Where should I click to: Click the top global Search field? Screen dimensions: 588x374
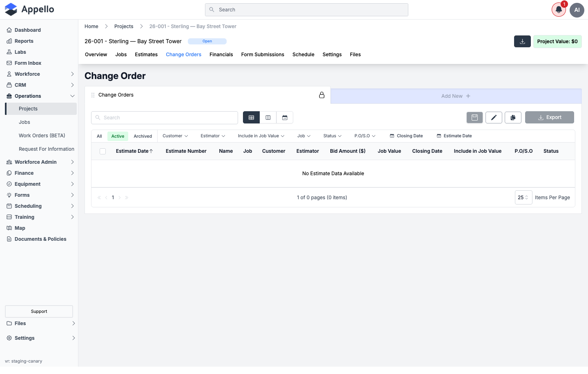coord(307,10)
